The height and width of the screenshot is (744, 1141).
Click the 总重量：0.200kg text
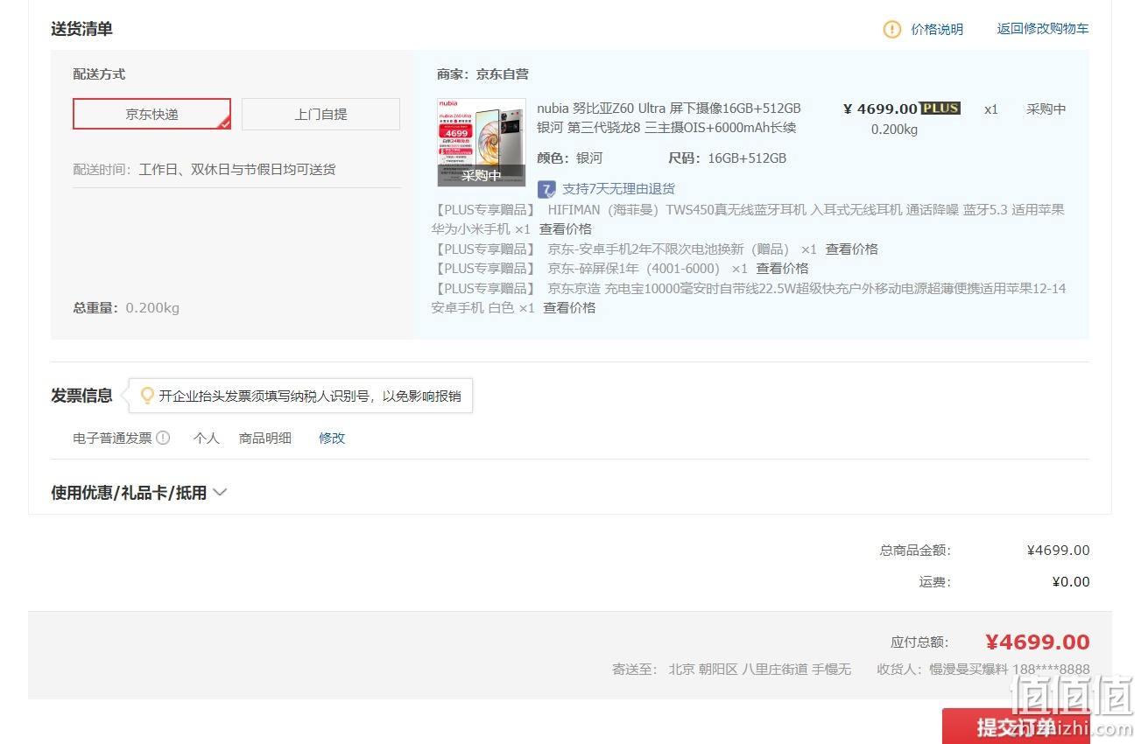(x=126, y=308)
